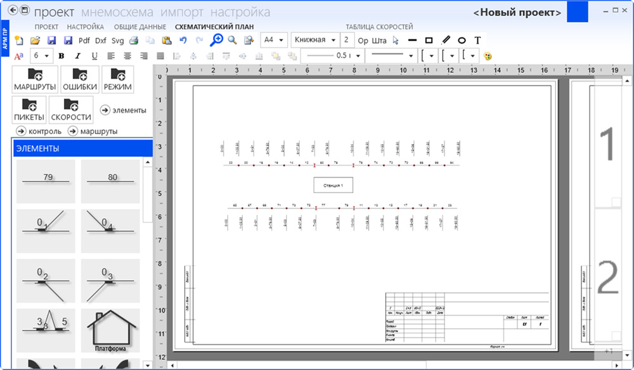
Task: Print the schematic plan
Action: tap(134, 41)
